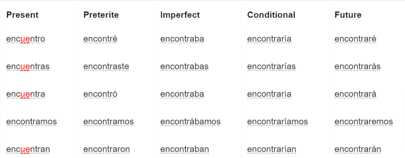Select the future form encontrarán
Screen dimensions: 405x158
coord(358,149)
